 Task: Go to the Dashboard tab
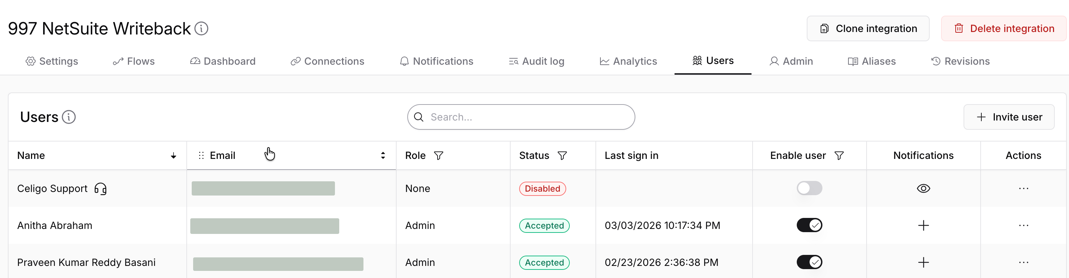tap(223, 61)
